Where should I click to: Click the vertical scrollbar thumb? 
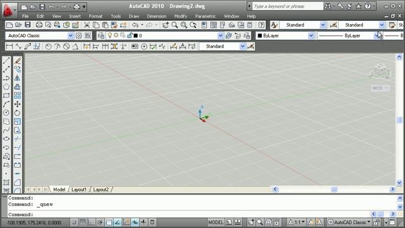click(x=399, y=120)
